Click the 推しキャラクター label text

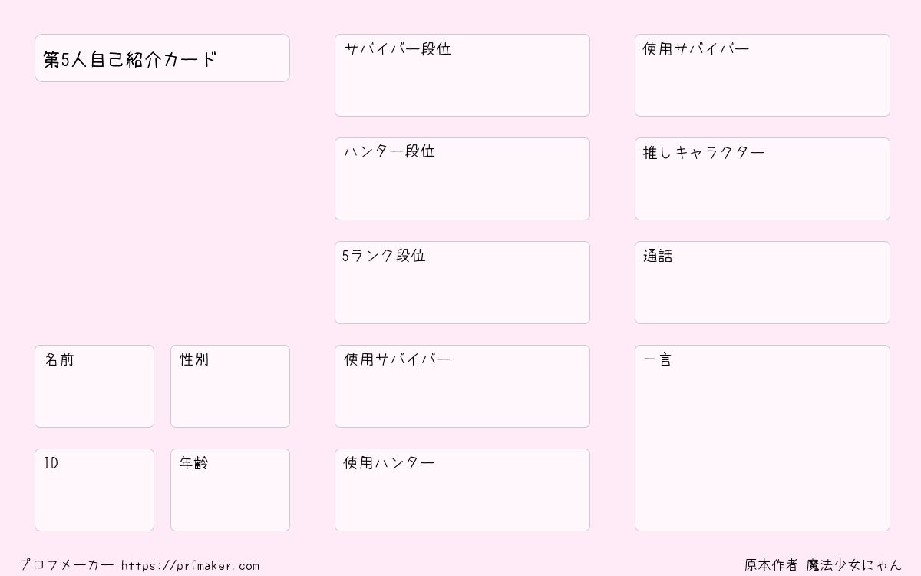tap(704, 152)
